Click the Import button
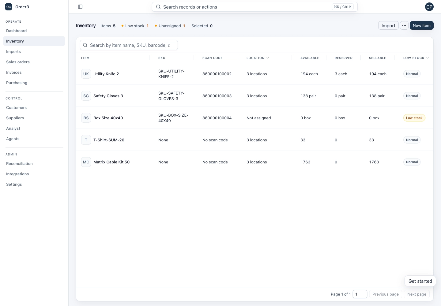 pyautogui.click(x=388, y=26)
